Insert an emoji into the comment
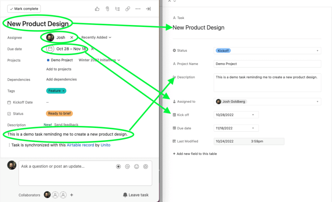Image resolution: width=332 pixels, height=202 pixels. [x=136, y=166]
